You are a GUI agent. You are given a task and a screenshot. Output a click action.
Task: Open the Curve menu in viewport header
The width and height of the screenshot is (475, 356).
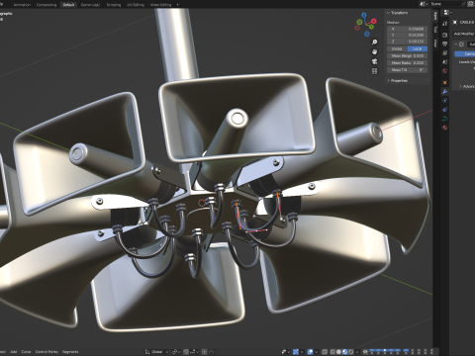(x=26, y=352)
